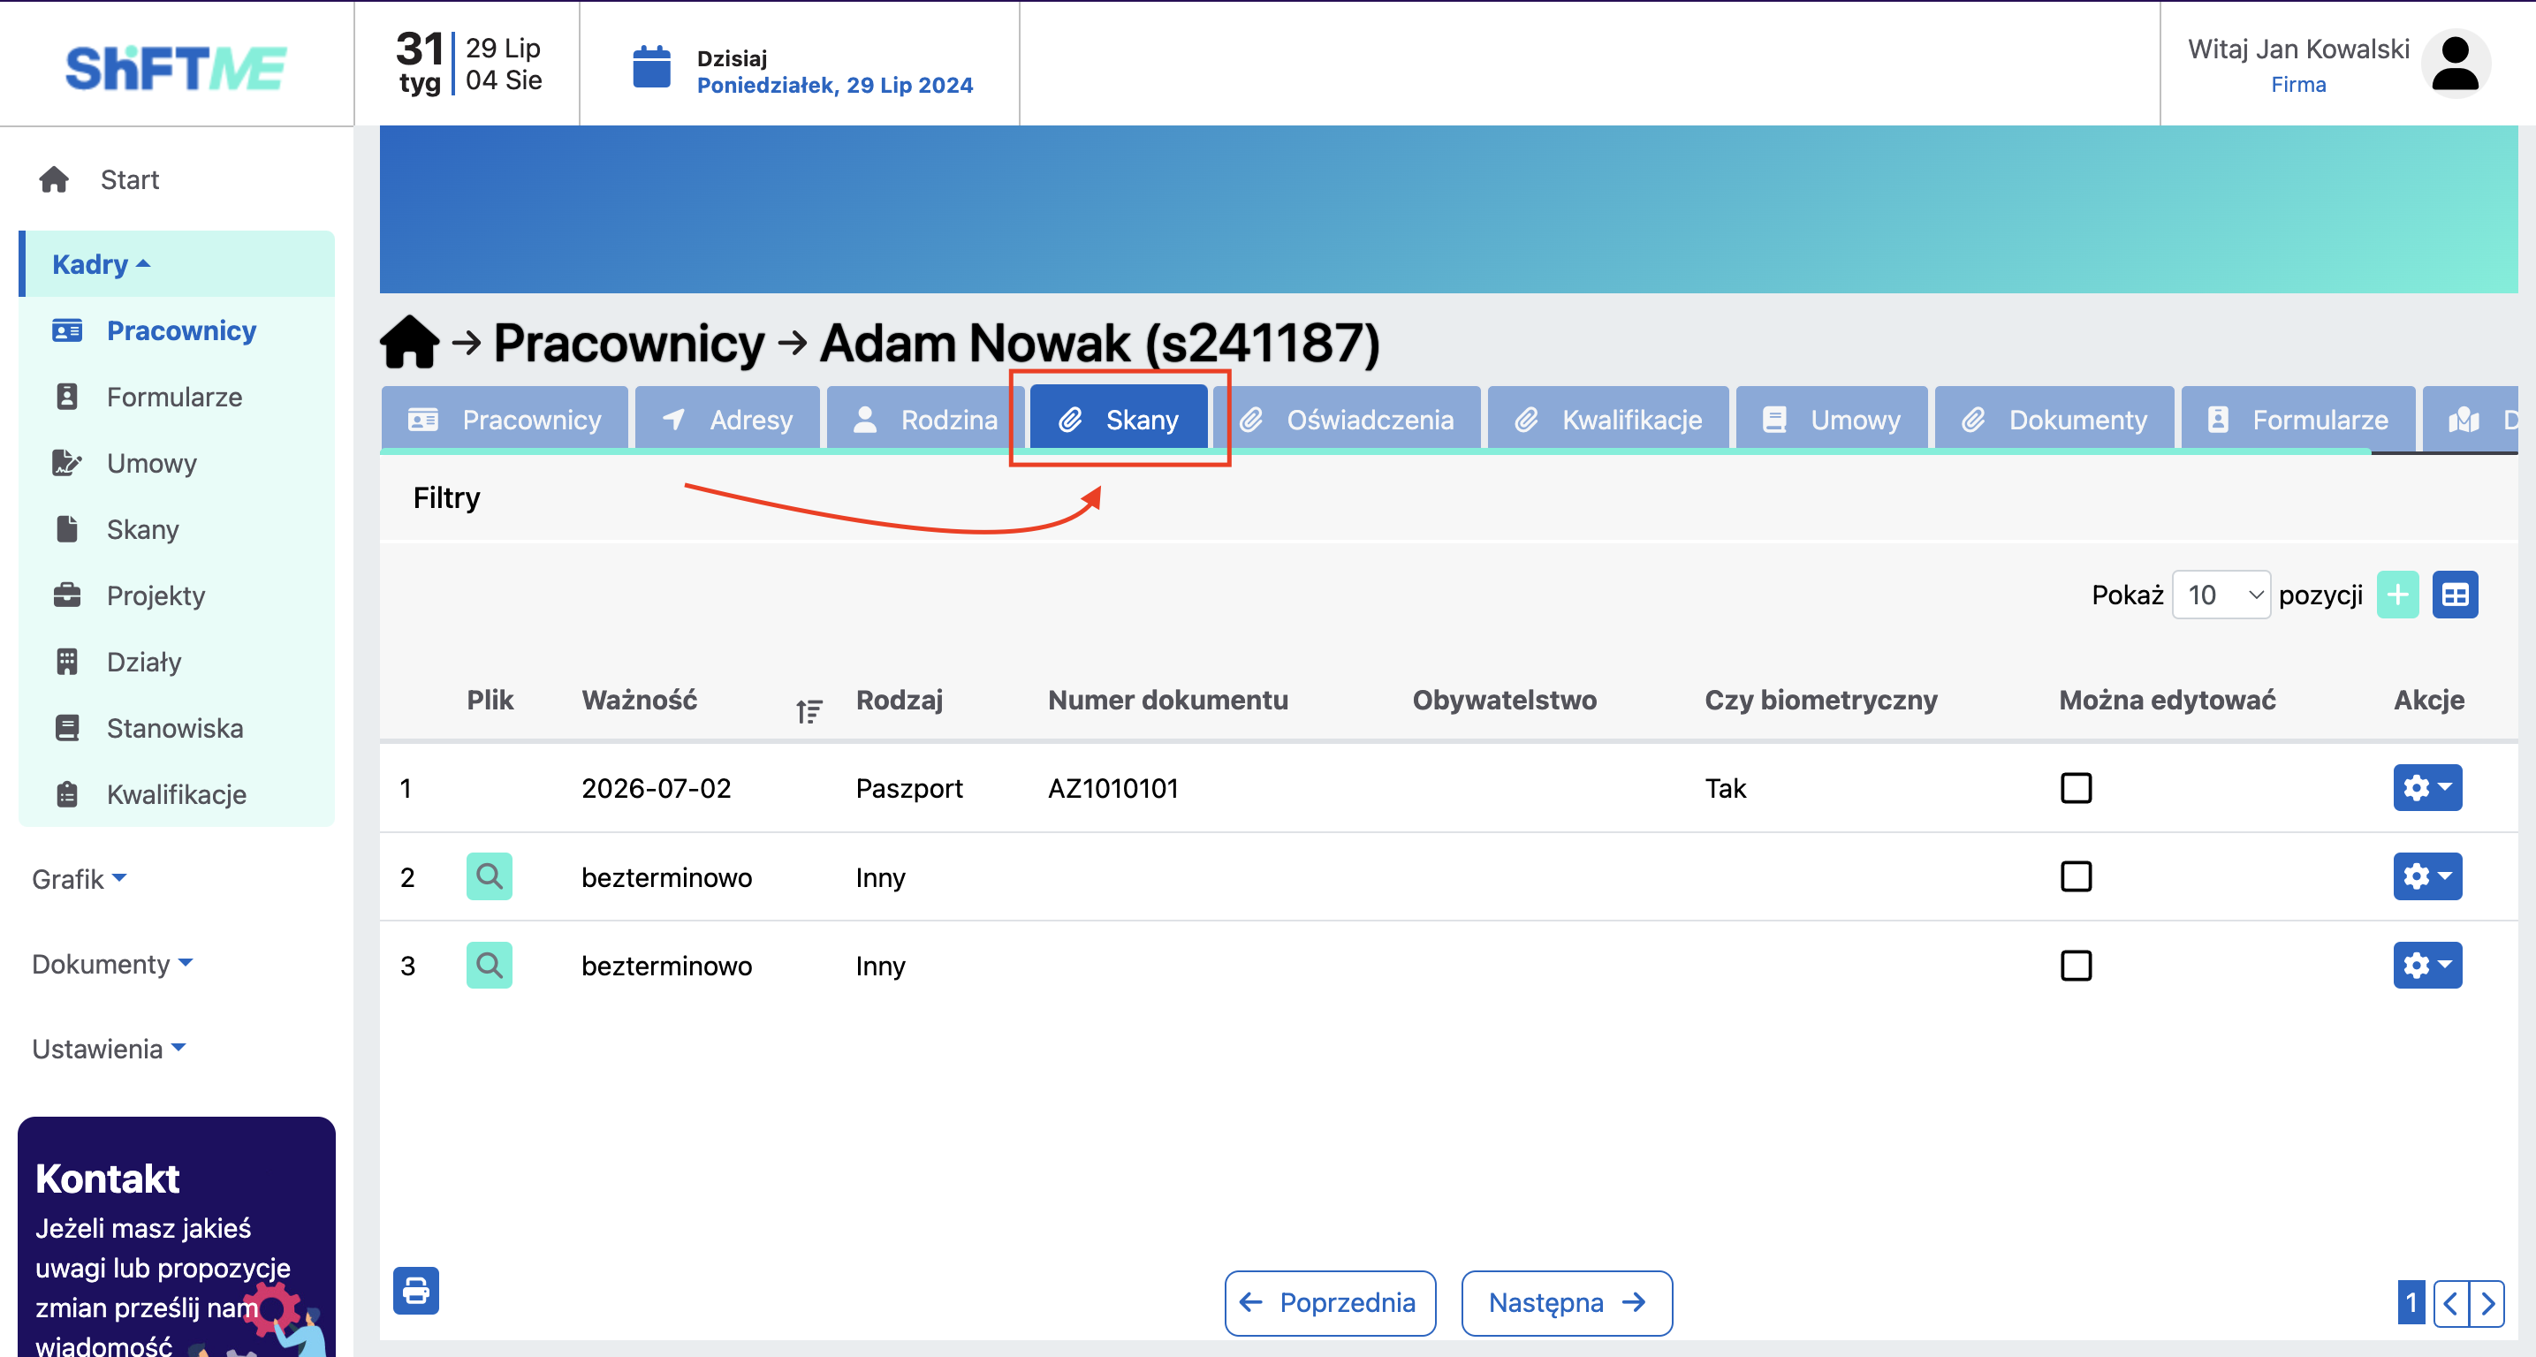The width and height of the screenshot is (2536, 1357).
Task: Click the Numer dokumentu column header
Action: click(x=1167, y=700)
